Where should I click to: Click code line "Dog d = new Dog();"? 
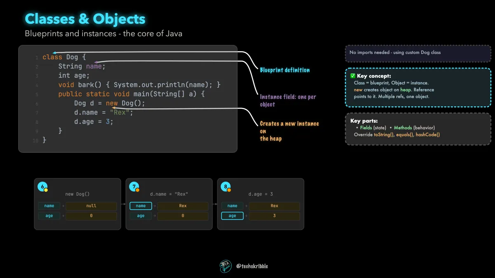coord(110,103)
